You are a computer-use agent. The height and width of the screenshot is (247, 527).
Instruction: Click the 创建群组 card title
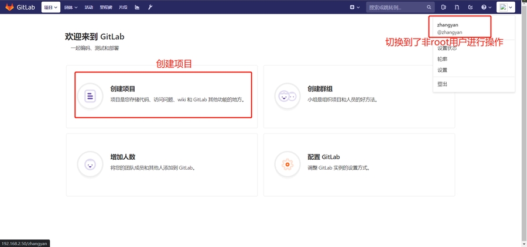(320, 89)
